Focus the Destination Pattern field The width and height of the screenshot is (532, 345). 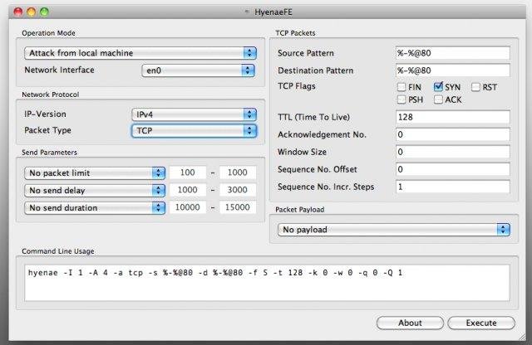pyautogui.click(x=452, y=70)
